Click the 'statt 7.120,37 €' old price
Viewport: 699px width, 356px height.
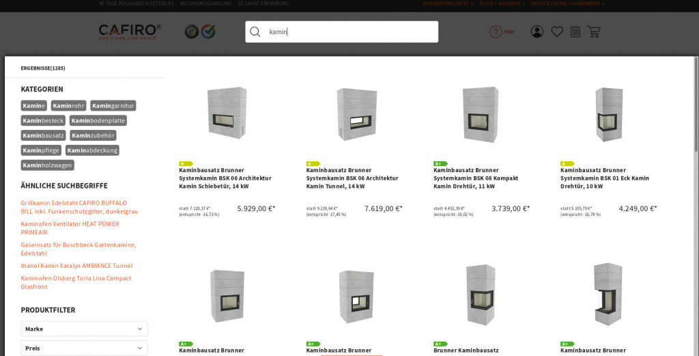click(x=195, y=208)
